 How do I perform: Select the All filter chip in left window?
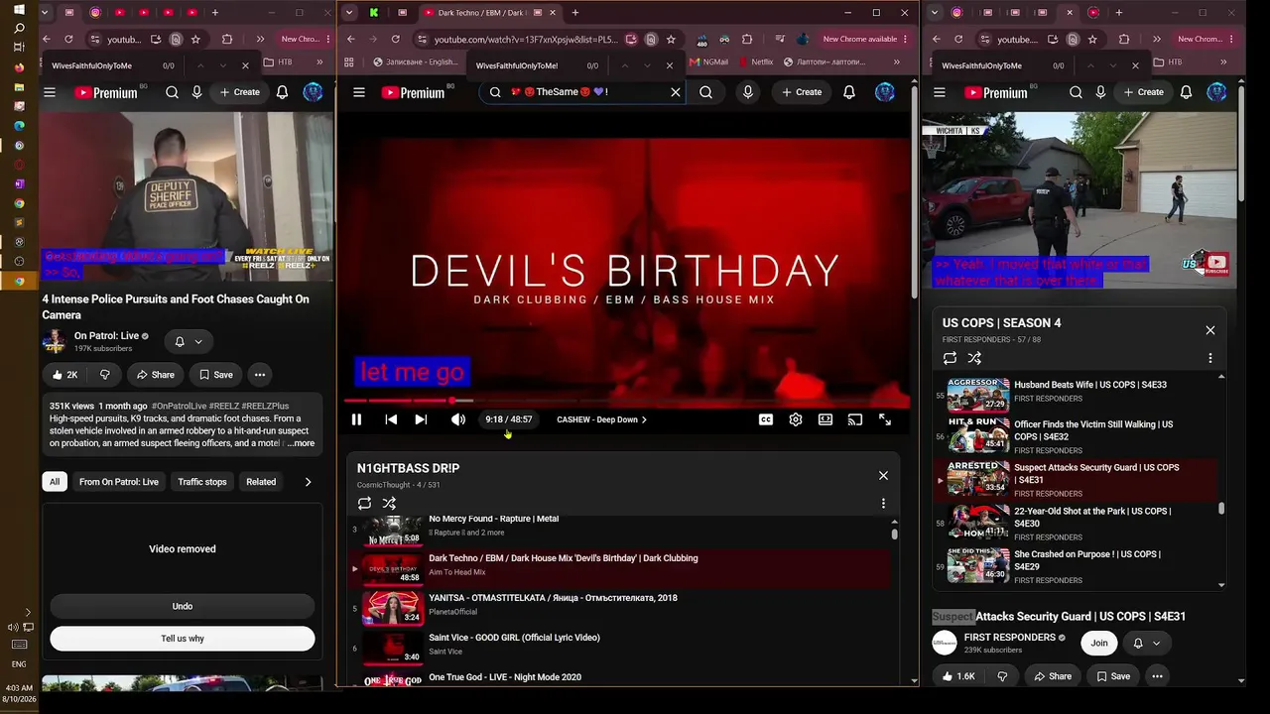pos(55,482)
